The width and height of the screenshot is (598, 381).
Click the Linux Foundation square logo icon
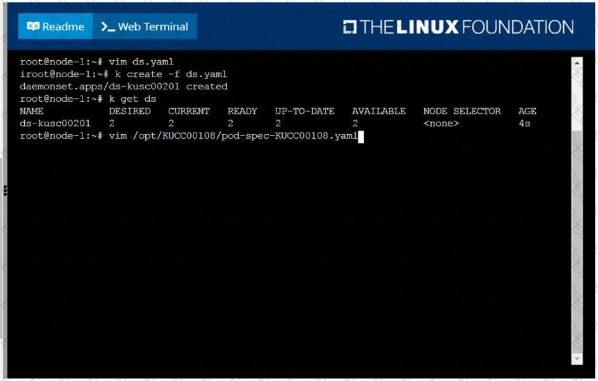349,27
